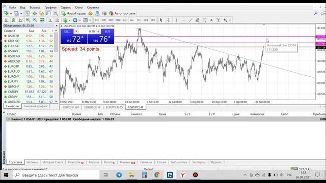The image size is (326, 183).
Task: Launch MetaEditor from the toolbar
Action: (90, 13)
